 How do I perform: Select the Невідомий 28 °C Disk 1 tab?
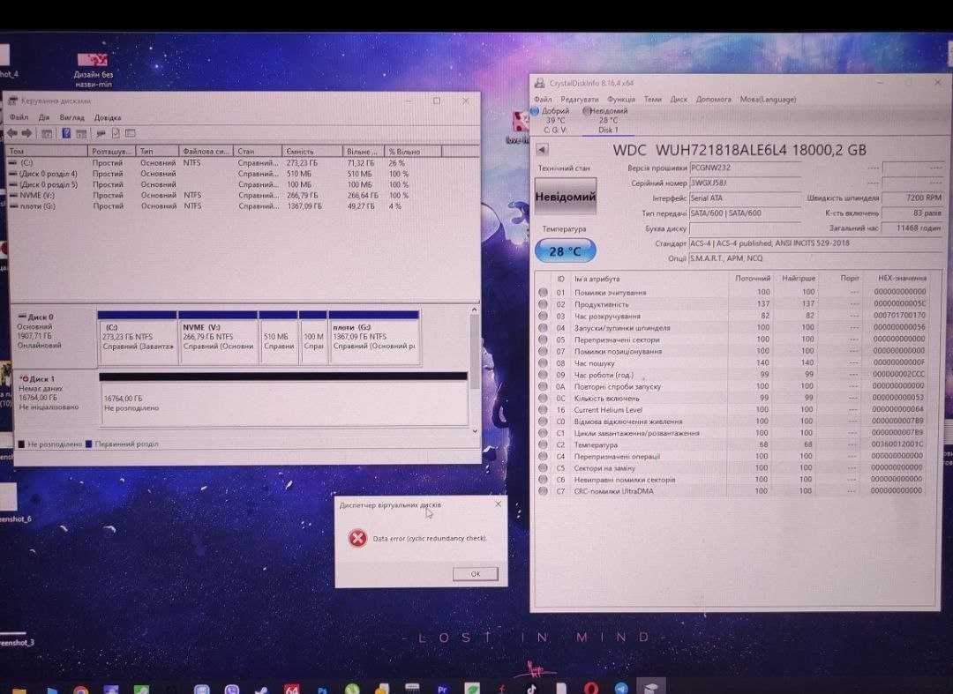[x=608, y=120]
